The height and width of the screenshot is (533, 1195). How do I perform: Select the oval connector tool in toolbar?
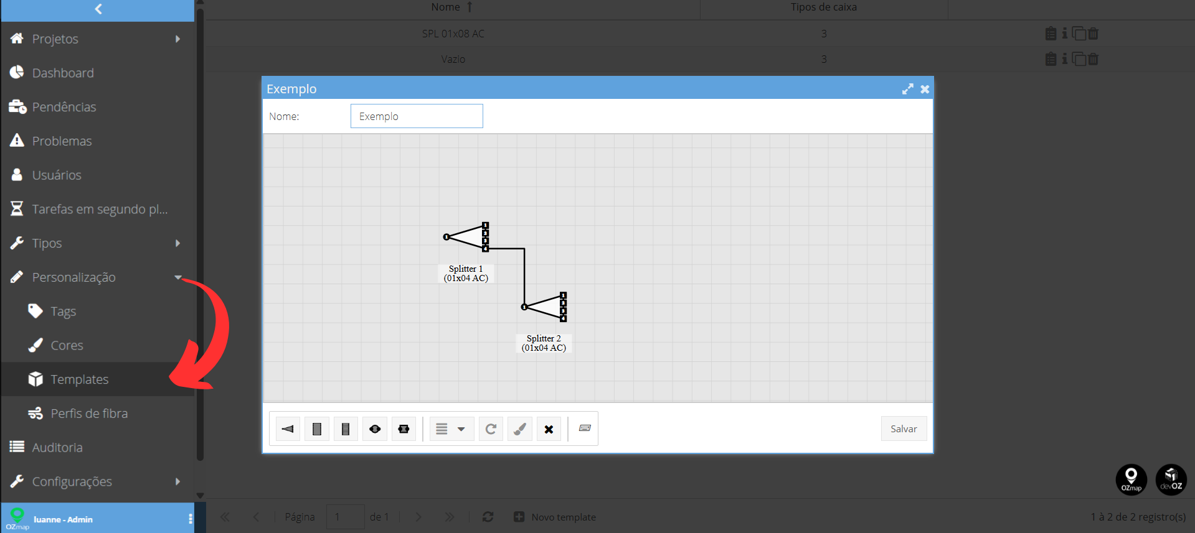point(375,429)
